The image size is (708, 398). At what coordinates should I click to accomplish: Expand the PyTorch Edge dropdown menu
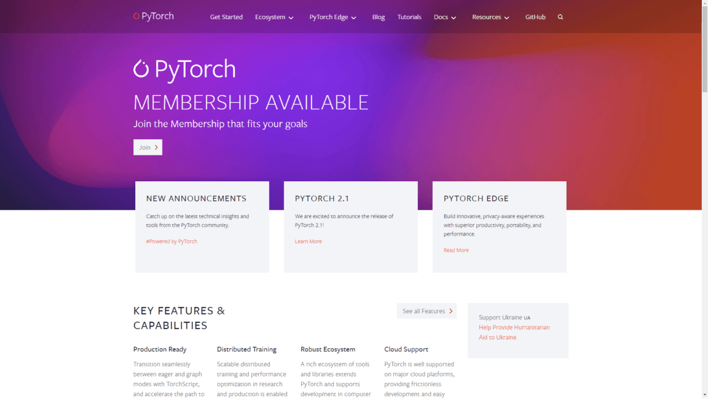point(332,17)
